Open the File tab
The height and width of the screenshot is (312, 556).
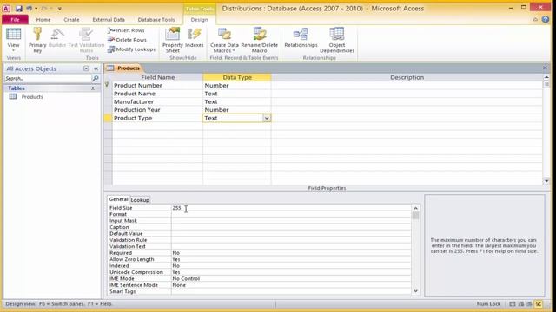click(x=15, y=20)
